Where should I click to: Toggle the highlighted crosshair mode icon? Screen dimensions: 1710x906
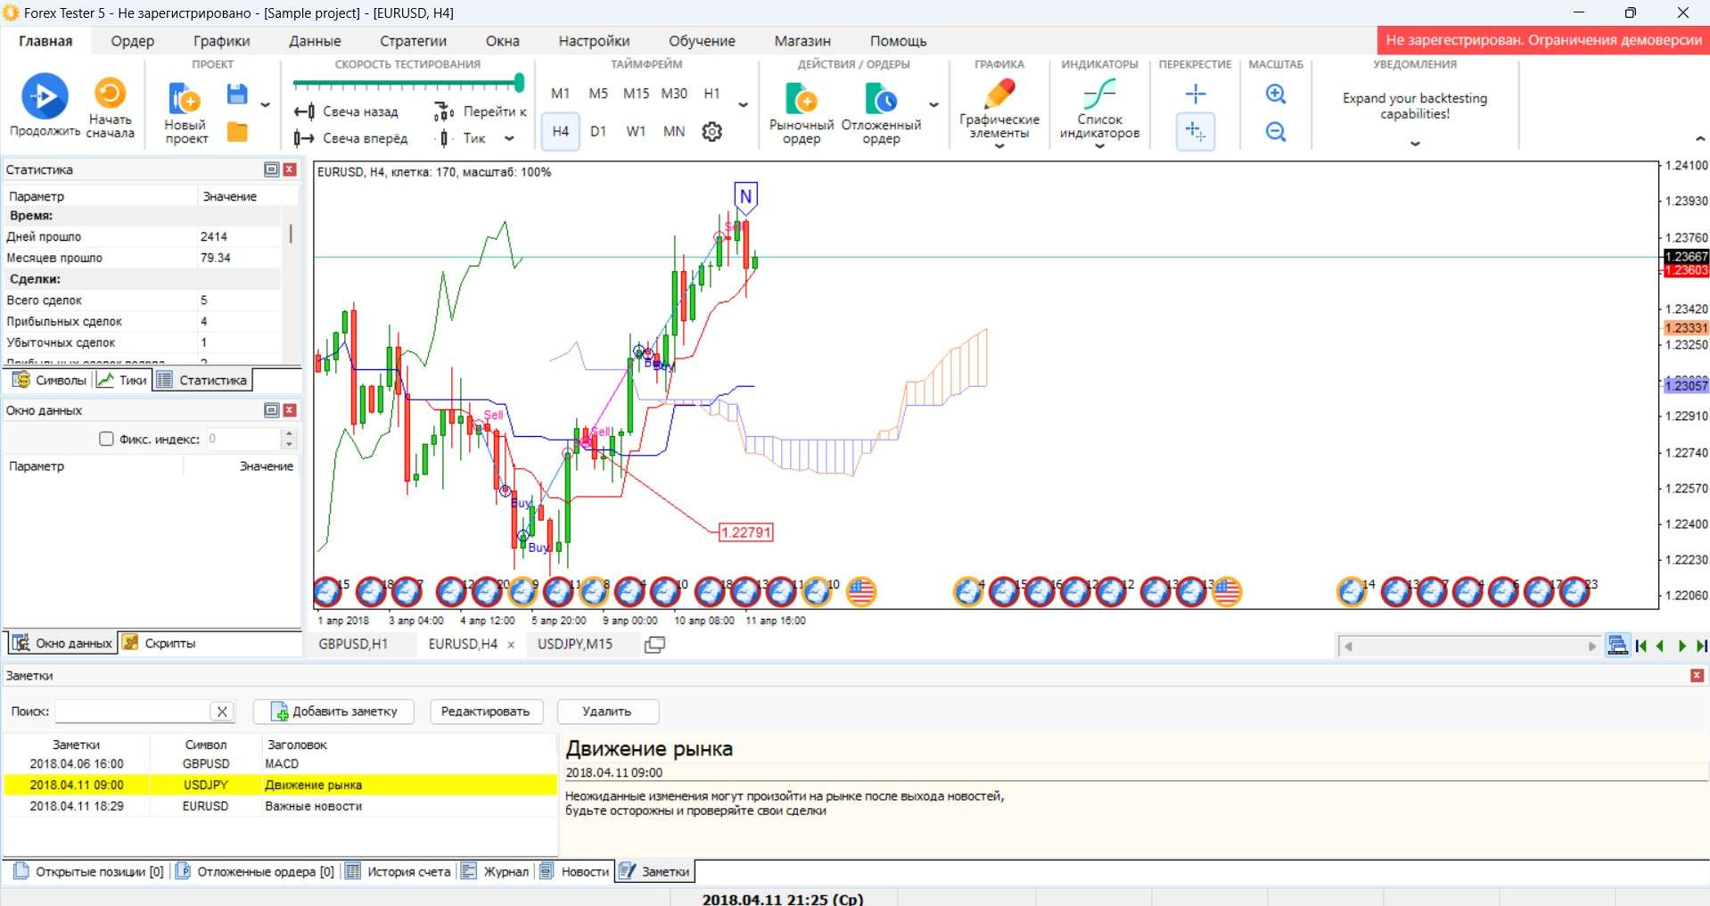pos(1196,132)
